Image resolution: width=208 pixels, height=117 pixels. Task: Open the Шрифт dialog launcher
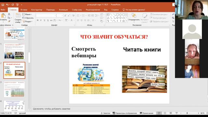coord(74,25)
